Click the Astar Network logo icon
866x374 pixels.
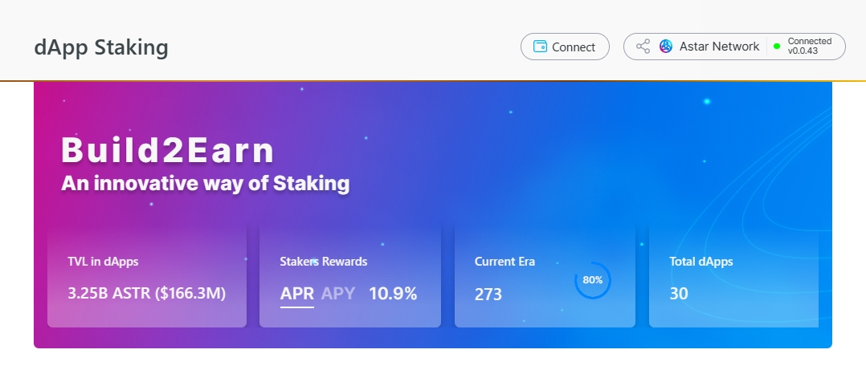(666, 47)
